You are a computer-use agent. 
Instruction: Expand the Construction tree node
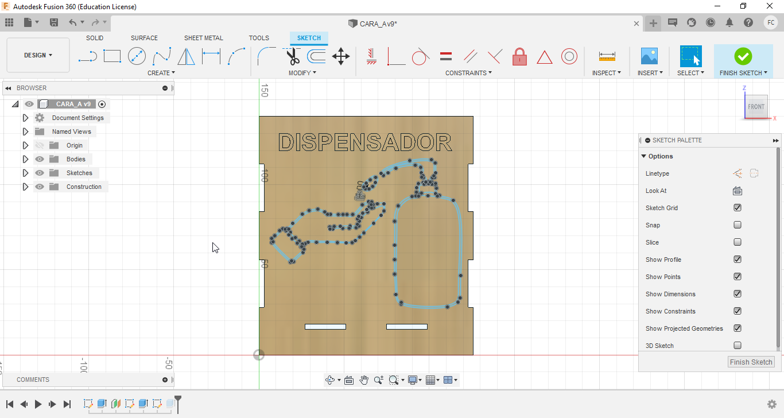[x=25, y=187]
